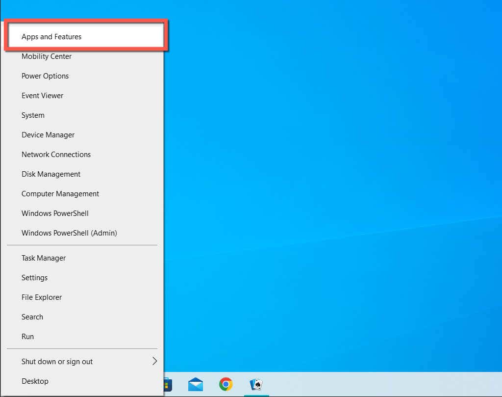Open Computer Management
This screenshot has height=397, width=502.
point(60,194)
